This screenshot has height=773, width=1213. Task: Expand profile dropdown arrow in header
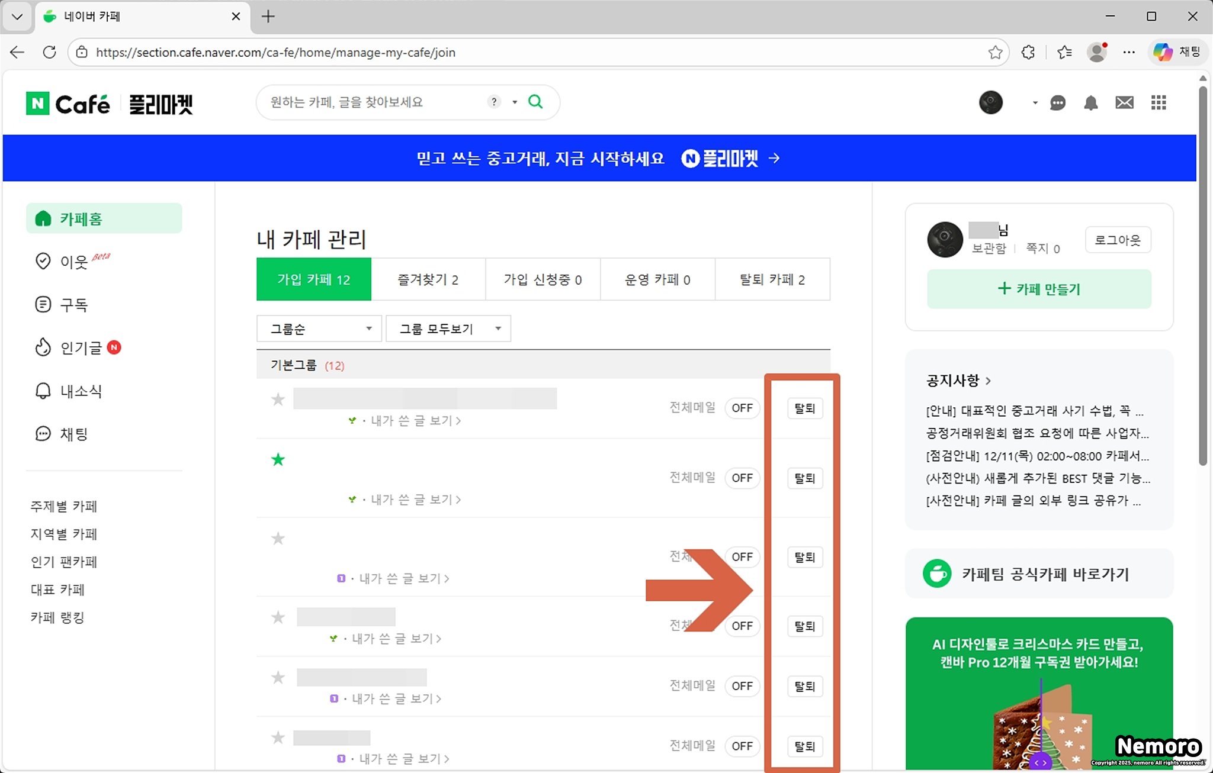[x=1035, y=103]
